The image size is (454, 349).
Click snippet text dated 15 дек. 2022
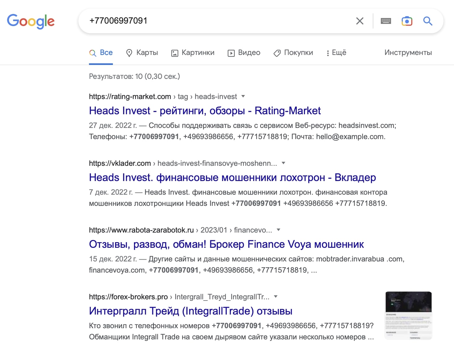tap(247, 265)
